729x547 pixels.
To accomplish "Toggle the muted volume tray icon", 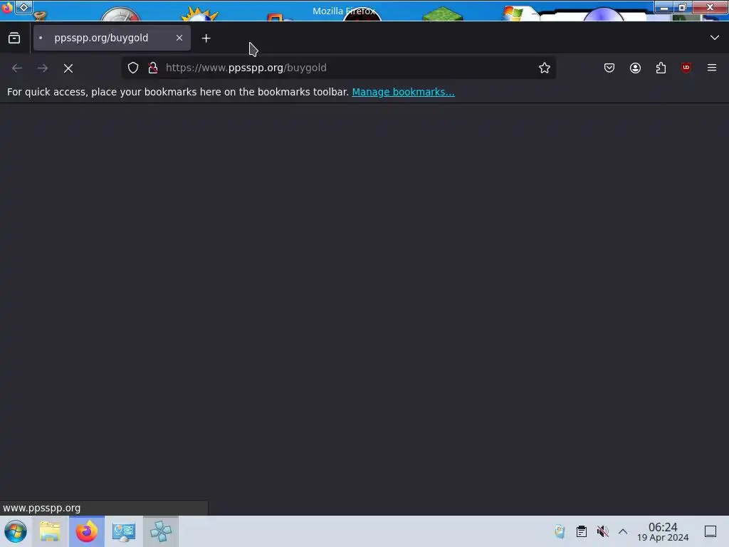I will (x=602, y=531).
